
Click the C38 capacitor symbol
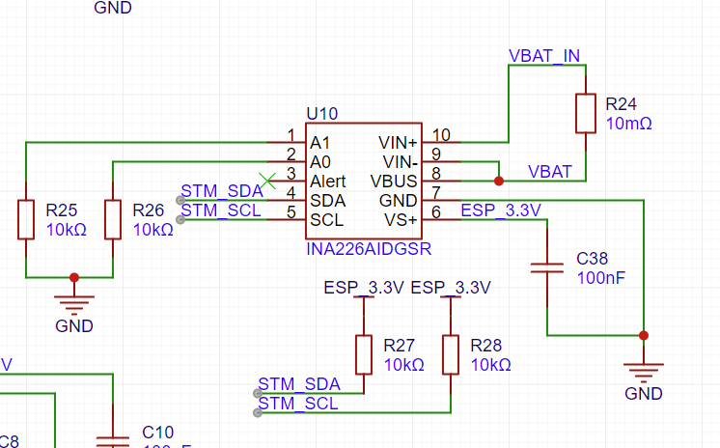click(547, 267)
